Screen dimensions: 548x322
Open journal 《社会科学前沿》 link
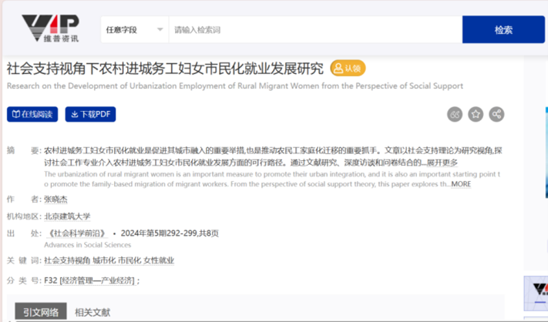[76, 233]
